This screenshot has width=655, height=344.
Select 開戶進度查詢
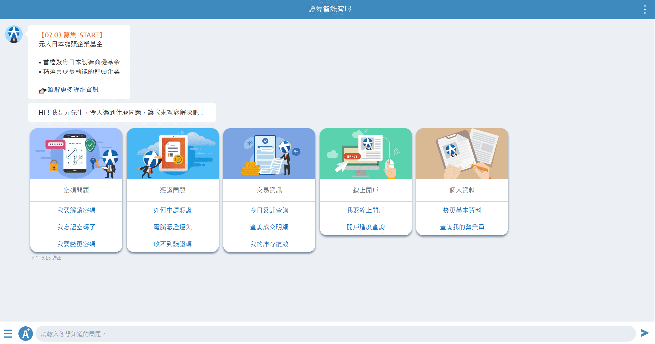(x=366, y=227)
